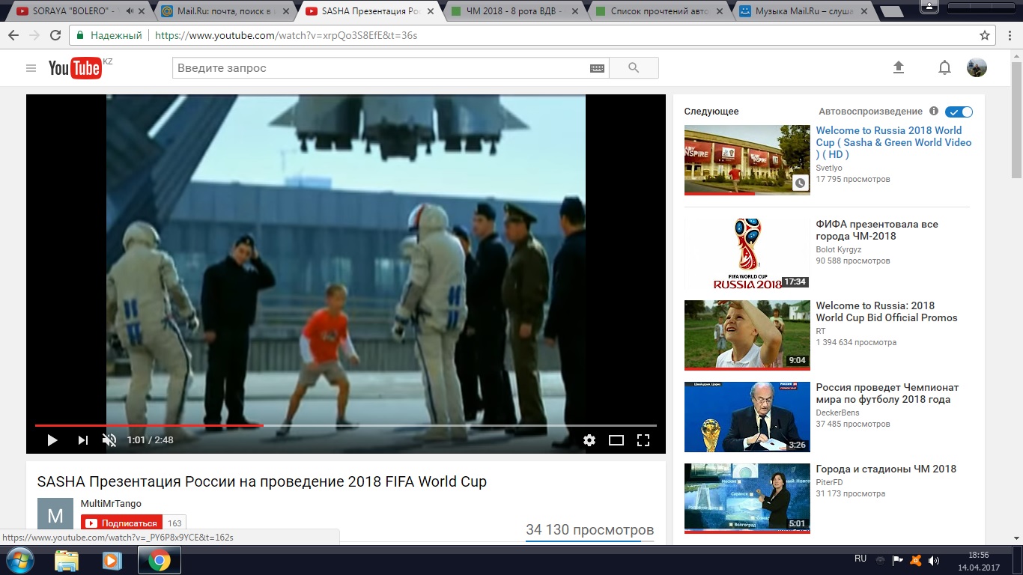Click the FIFA Russia 2018 logo thumbnail
This screenshot has width=1023, height=575.
pyautogui.click(x=747, y=254)
